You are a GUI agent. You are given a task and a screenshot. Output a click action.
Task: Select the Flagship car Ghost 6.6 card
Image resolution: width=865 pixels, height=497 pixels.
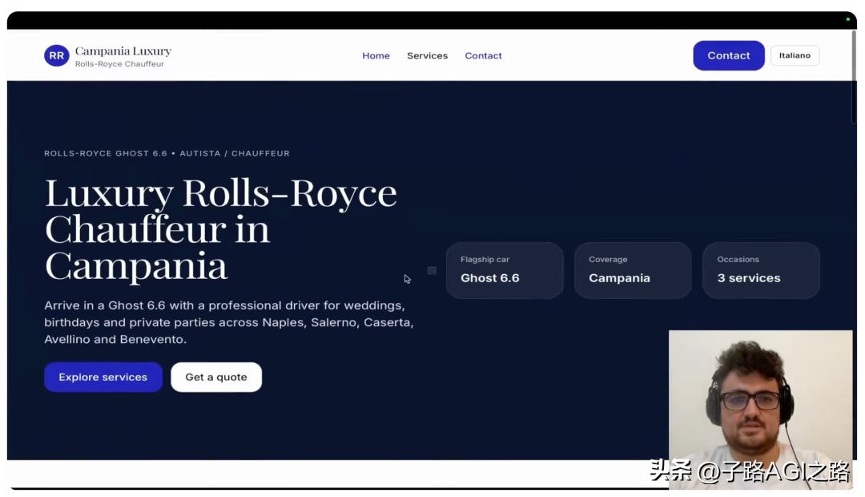click(x=504, y=270)
